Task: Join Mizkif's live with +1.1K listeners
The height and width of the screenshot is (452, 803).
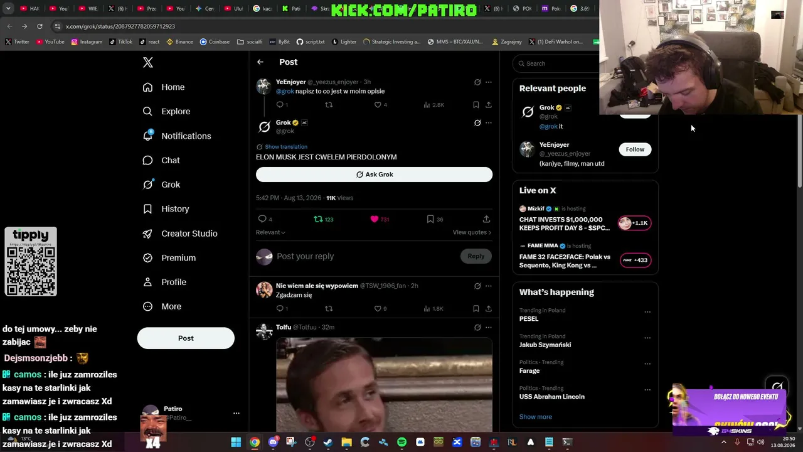Action: tap(635, 223)
